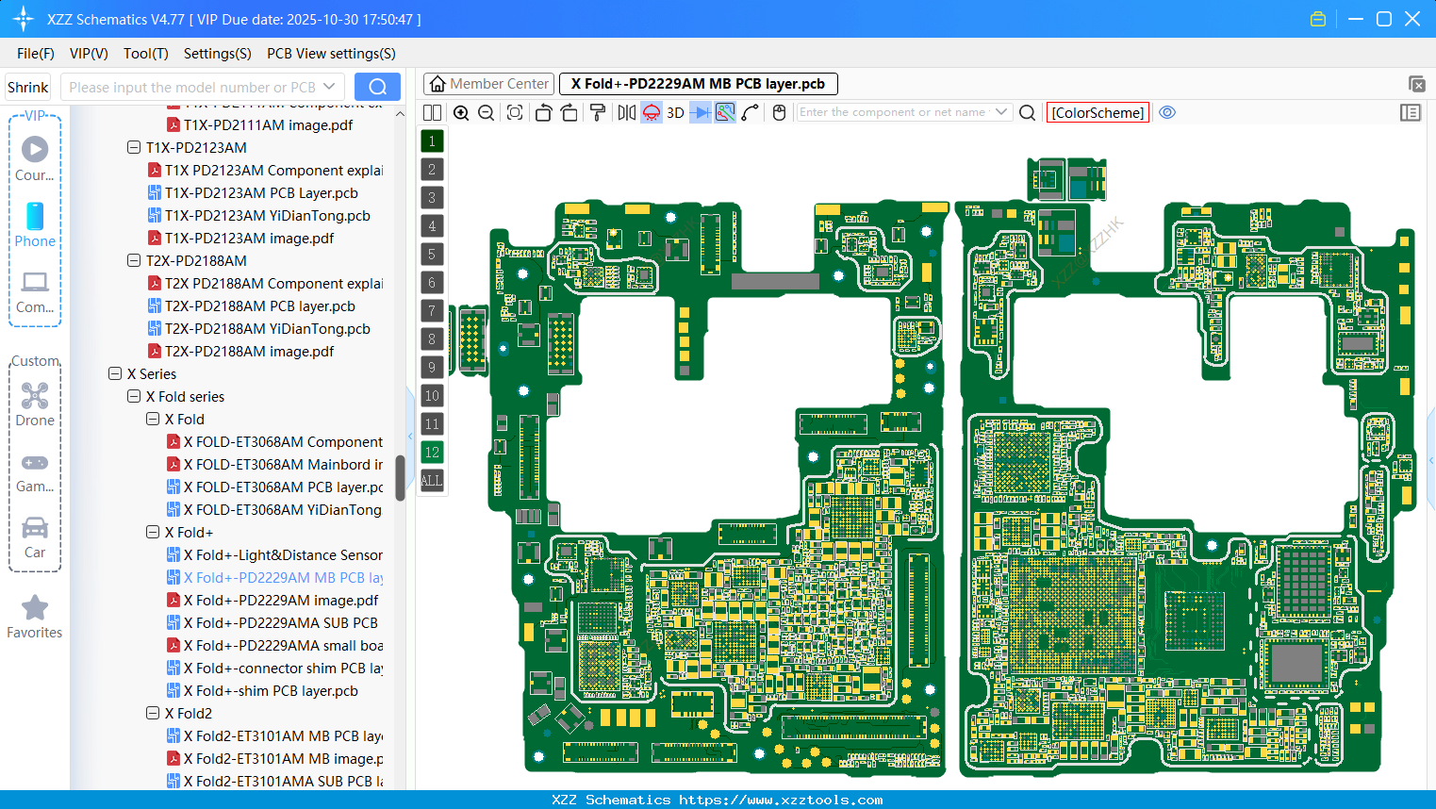Toggle the net visibility eye icon
The height and width of the screenshot is (809, 1436).
(1167, 112)
